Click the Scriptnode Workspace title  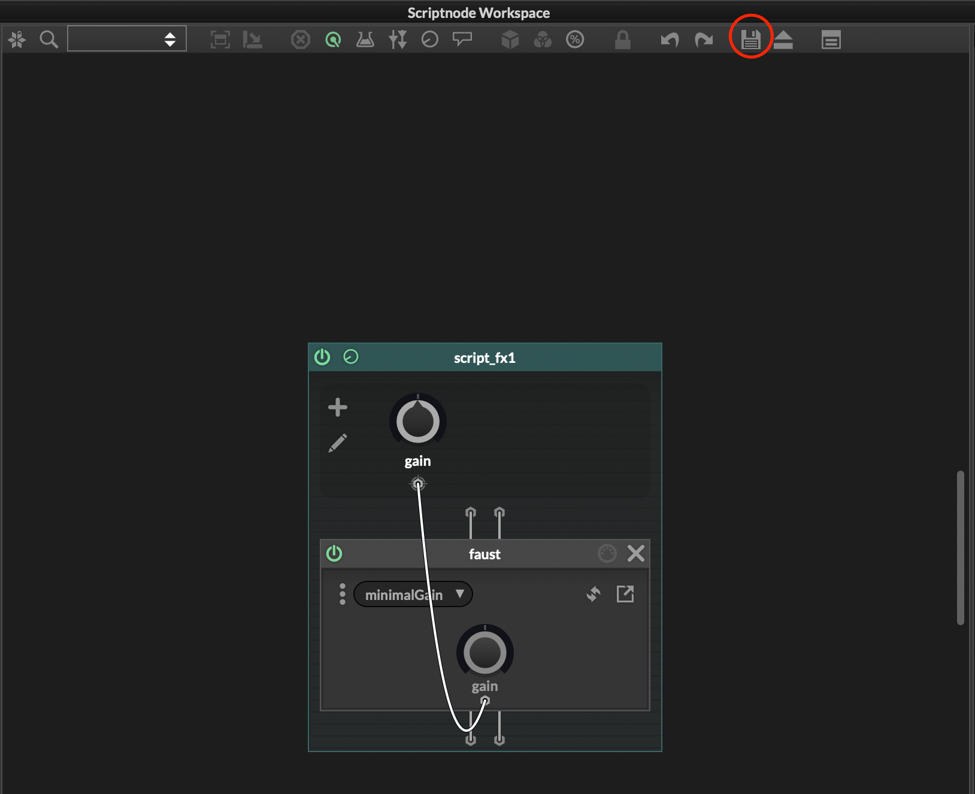(479, 13)
